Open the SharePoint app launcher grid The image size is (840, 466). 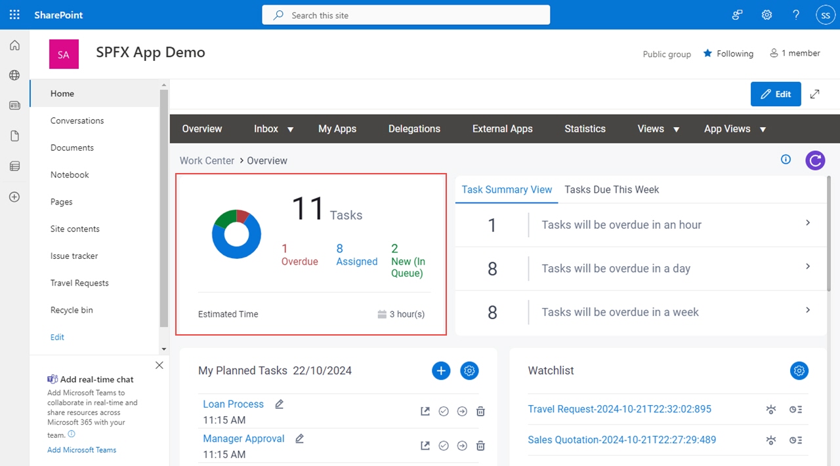[14, 14]
